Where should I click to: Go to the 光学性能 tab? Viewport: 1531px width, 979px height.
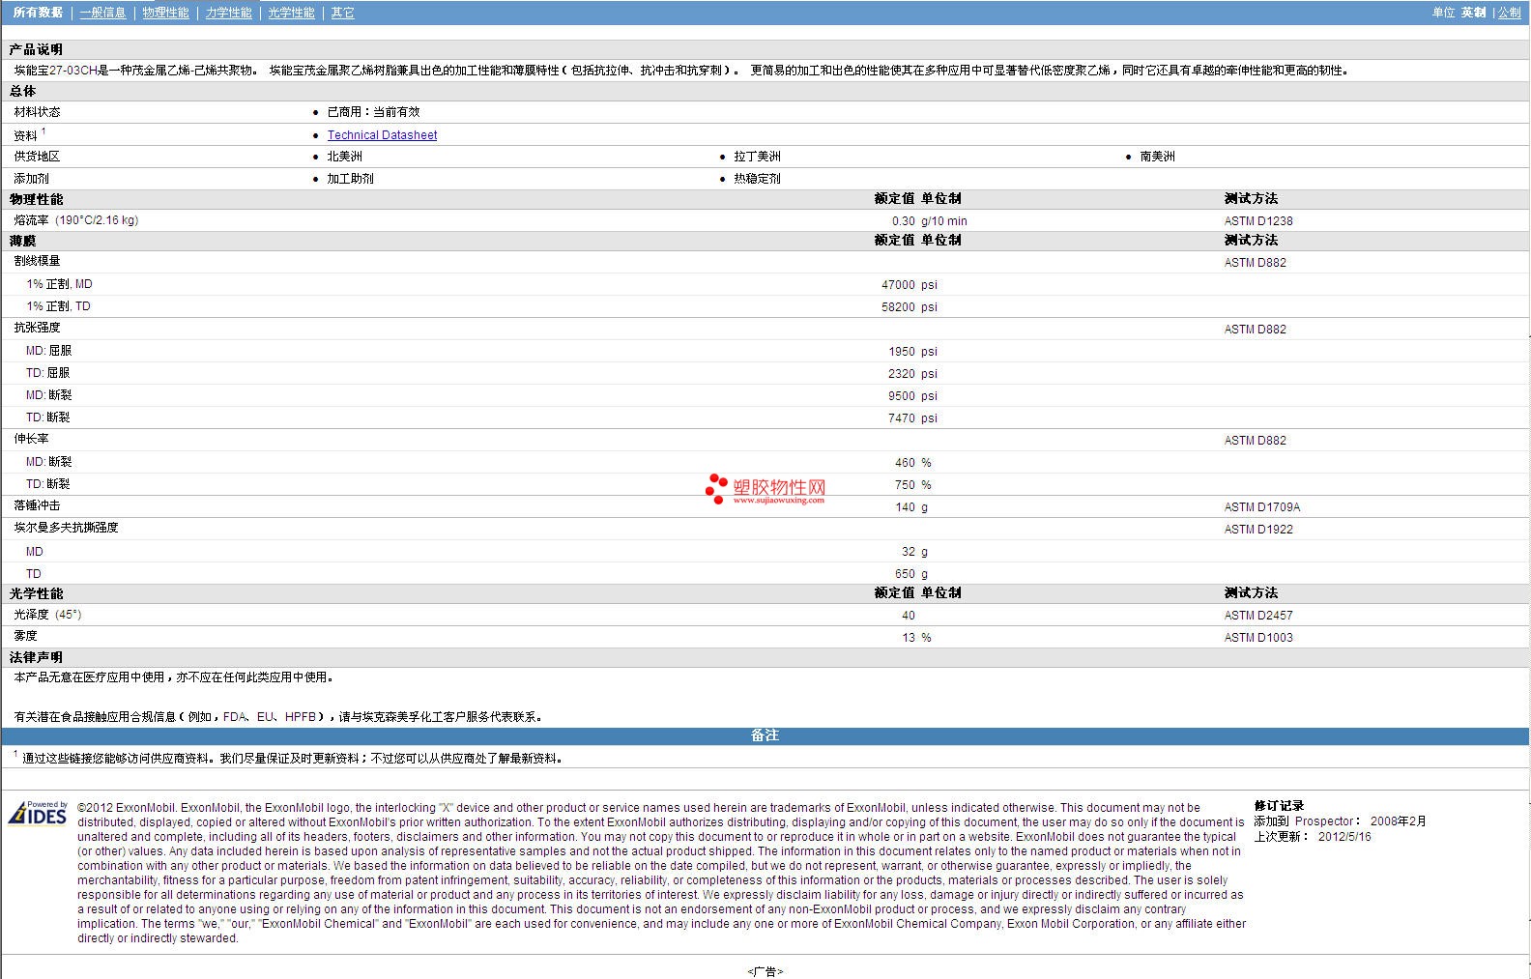(291, 13)
